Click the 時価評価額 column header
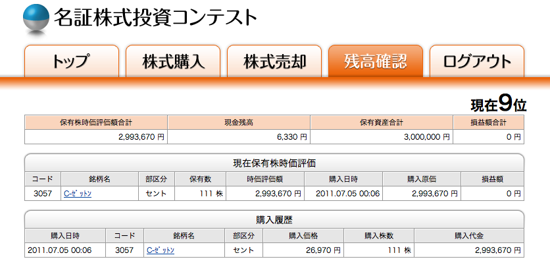Screen dimensions: 550x280 click(x=265, y=179)
